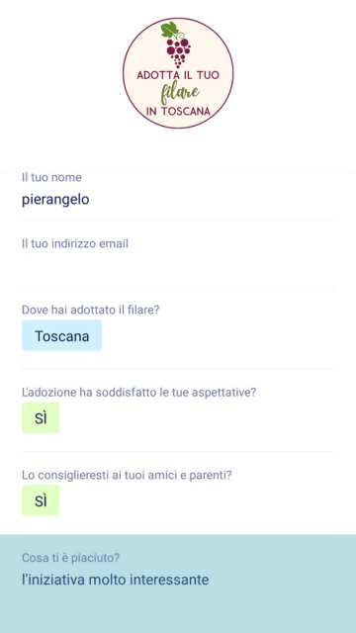Click 'IN TOSCANA' text inside the logo

tap(178, 112)
